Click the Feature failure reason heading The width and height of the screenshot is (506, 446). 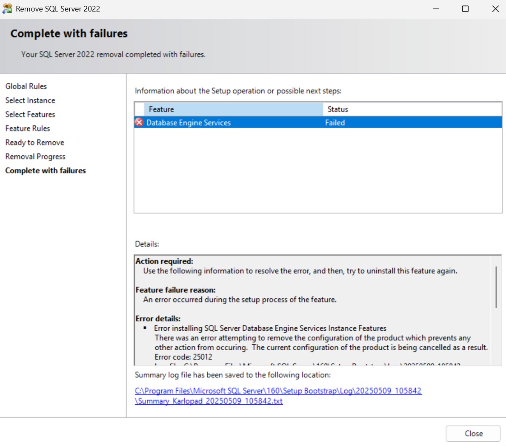176,290
